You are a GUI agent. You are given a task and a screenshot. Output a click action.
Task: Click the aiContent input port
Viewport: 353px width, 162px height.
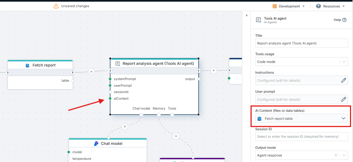tap(110, 99)
